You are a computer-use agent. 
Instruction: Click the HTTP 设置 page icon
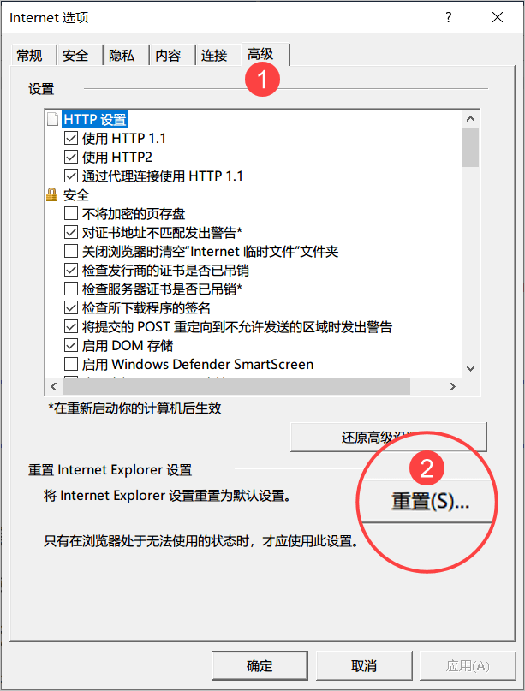coord(52,119)
